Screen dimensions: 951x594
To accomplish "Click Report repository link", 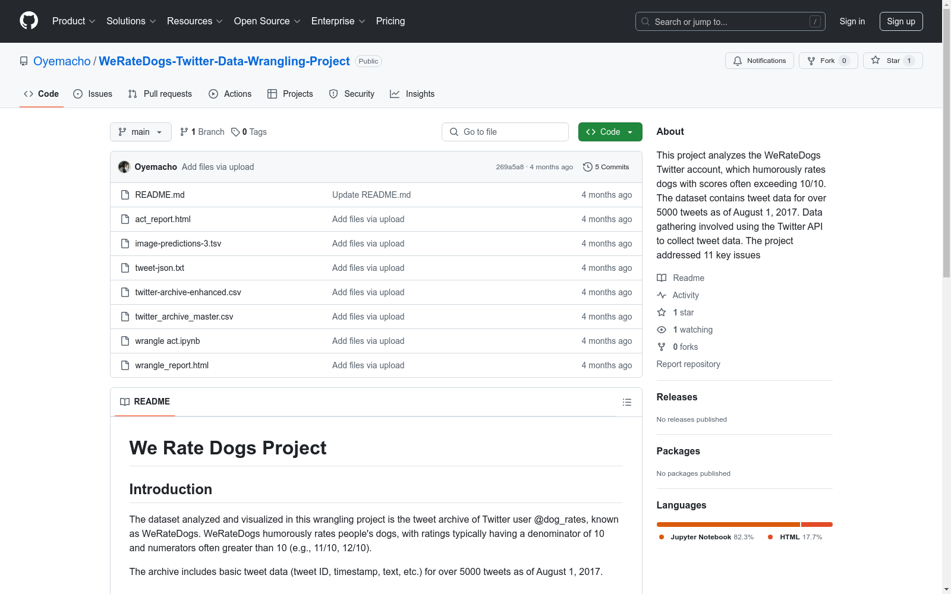I will (x=688, y=364).
